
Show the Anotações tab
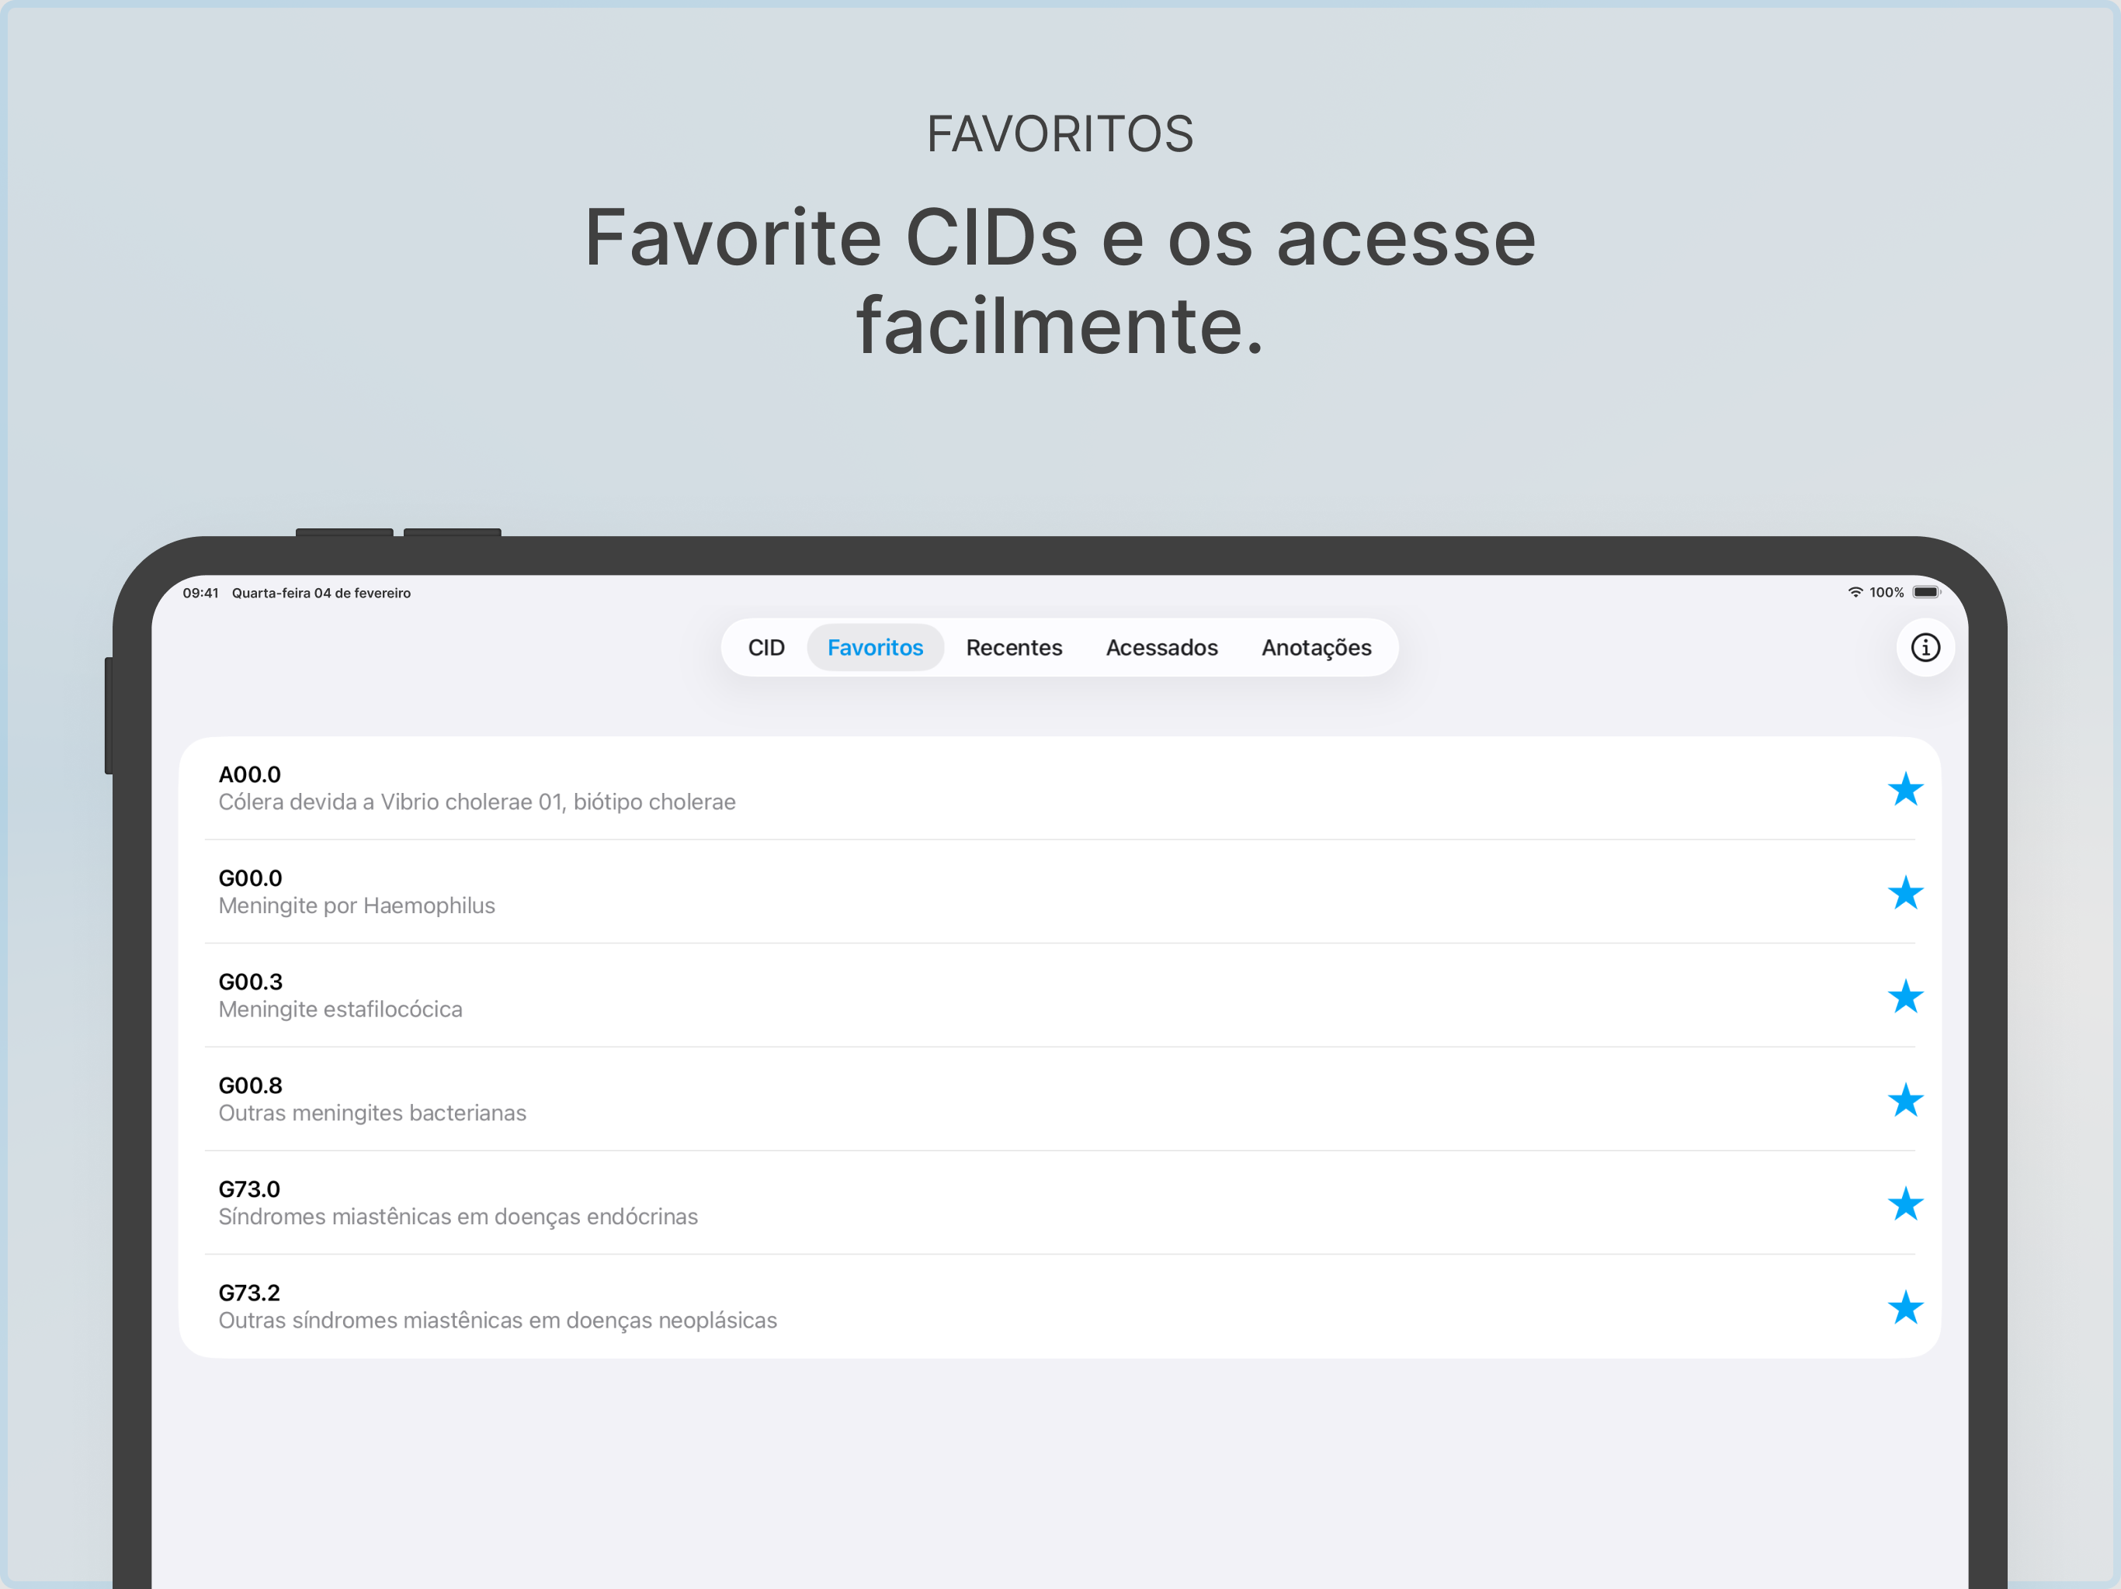tap(1316, 648)
